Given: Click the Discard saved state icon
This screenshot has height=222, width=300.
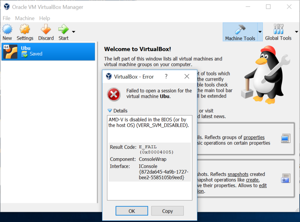Looking at the screenshot, I should 46,29.
